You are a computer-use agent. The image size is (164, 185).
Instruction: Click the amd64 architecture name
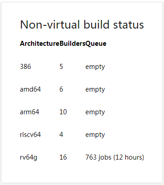[30, 89]
